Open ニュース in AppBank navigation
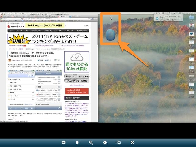Screen dimensions: 196x147 (x=19, y=31)
